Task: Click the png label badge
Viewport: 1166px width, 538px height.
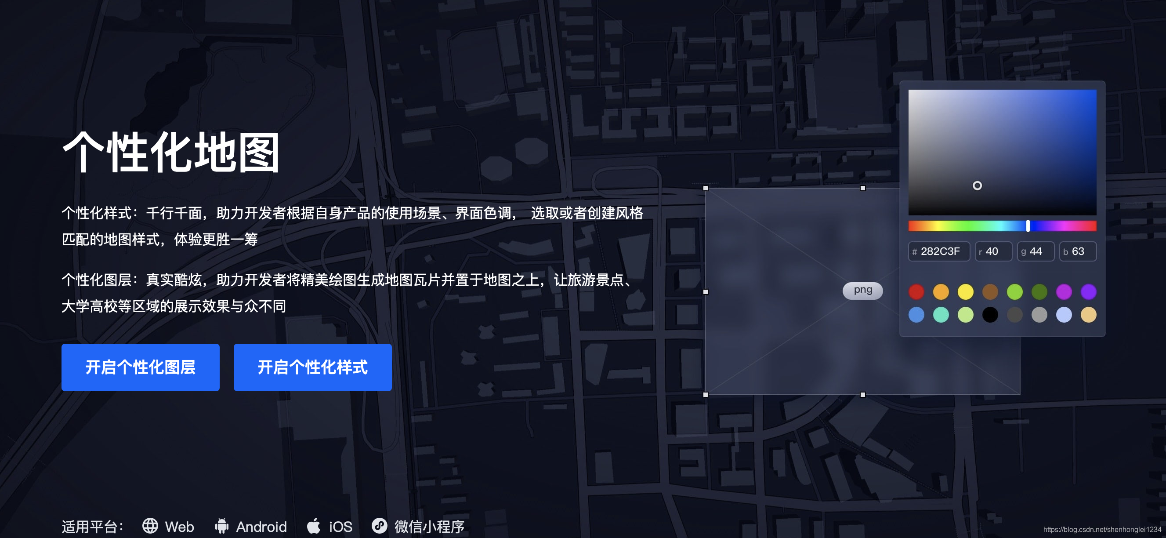Action: (862, 290)
